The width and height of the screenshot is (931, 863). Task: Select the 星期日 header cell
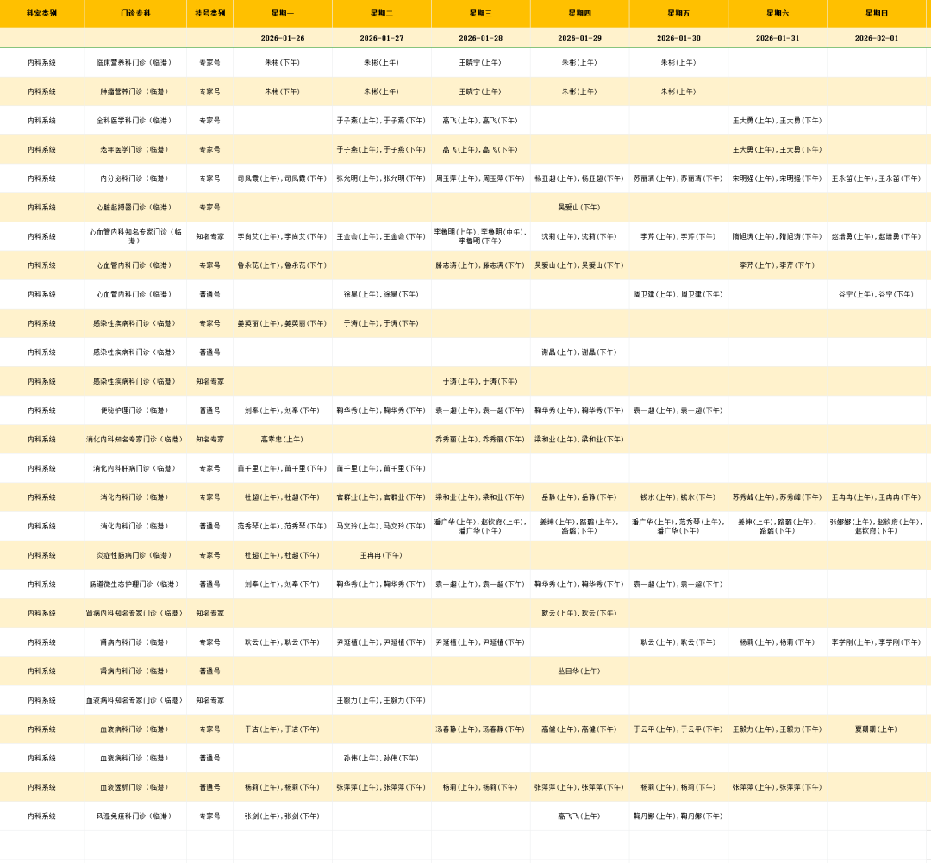coord(876,13)
